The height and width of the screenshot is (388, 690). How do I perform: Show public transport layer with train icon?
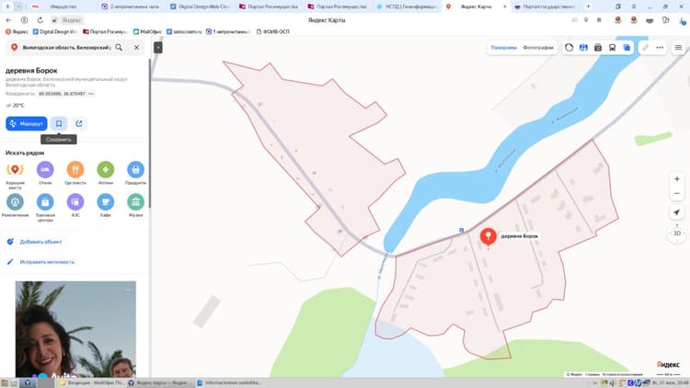point(612,48)
